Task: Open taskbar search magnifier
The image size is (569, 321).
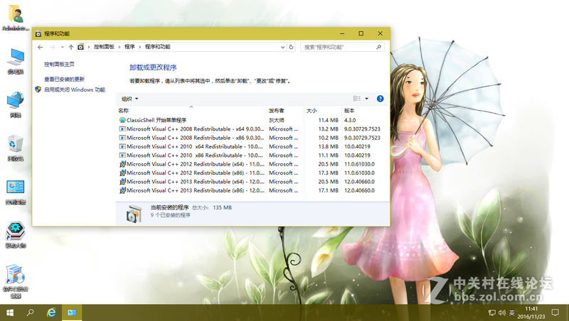Action: [x=31, y=312]
